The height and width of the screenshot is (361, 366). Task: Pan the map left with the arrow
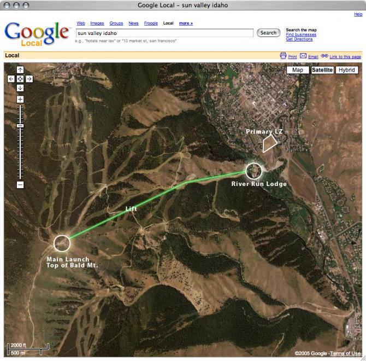[11, 79]
